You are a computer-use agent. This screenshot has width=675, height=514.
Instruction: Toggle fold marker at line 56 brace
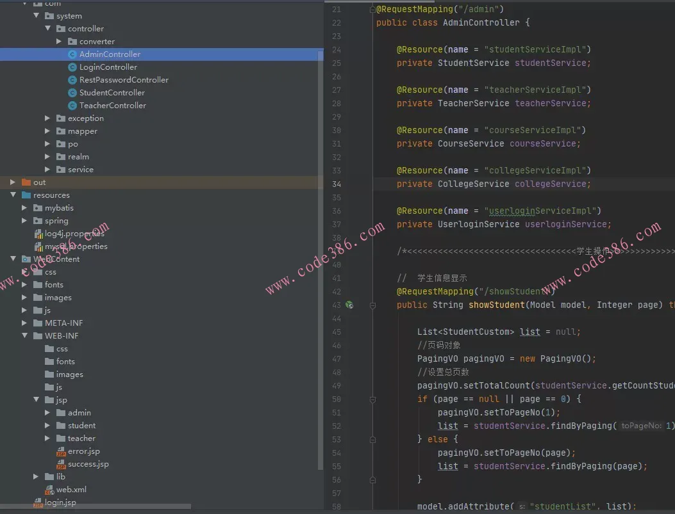pos(372,479)
